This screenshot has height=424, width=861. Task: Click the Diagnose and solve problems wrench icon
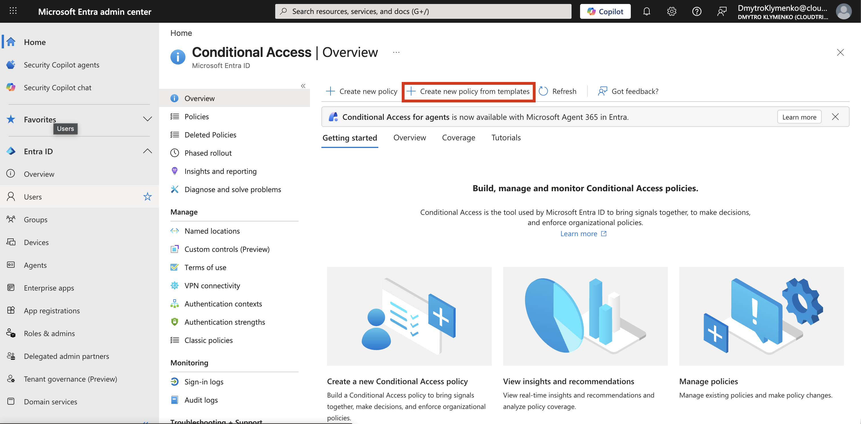174,189
